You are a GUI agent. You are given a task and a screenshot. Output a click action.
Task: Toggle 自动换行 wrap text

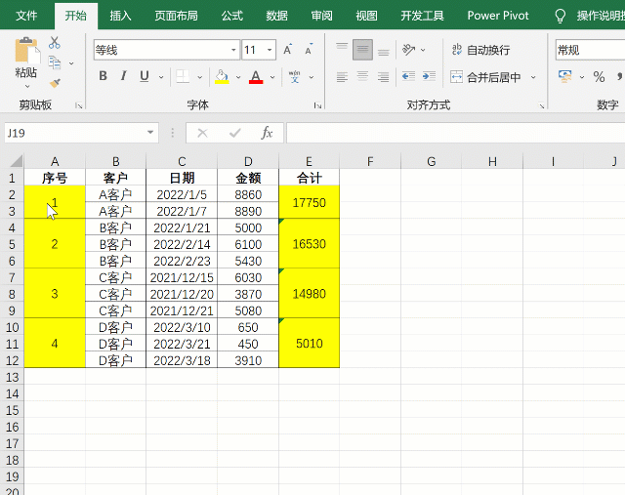[479, 50]
